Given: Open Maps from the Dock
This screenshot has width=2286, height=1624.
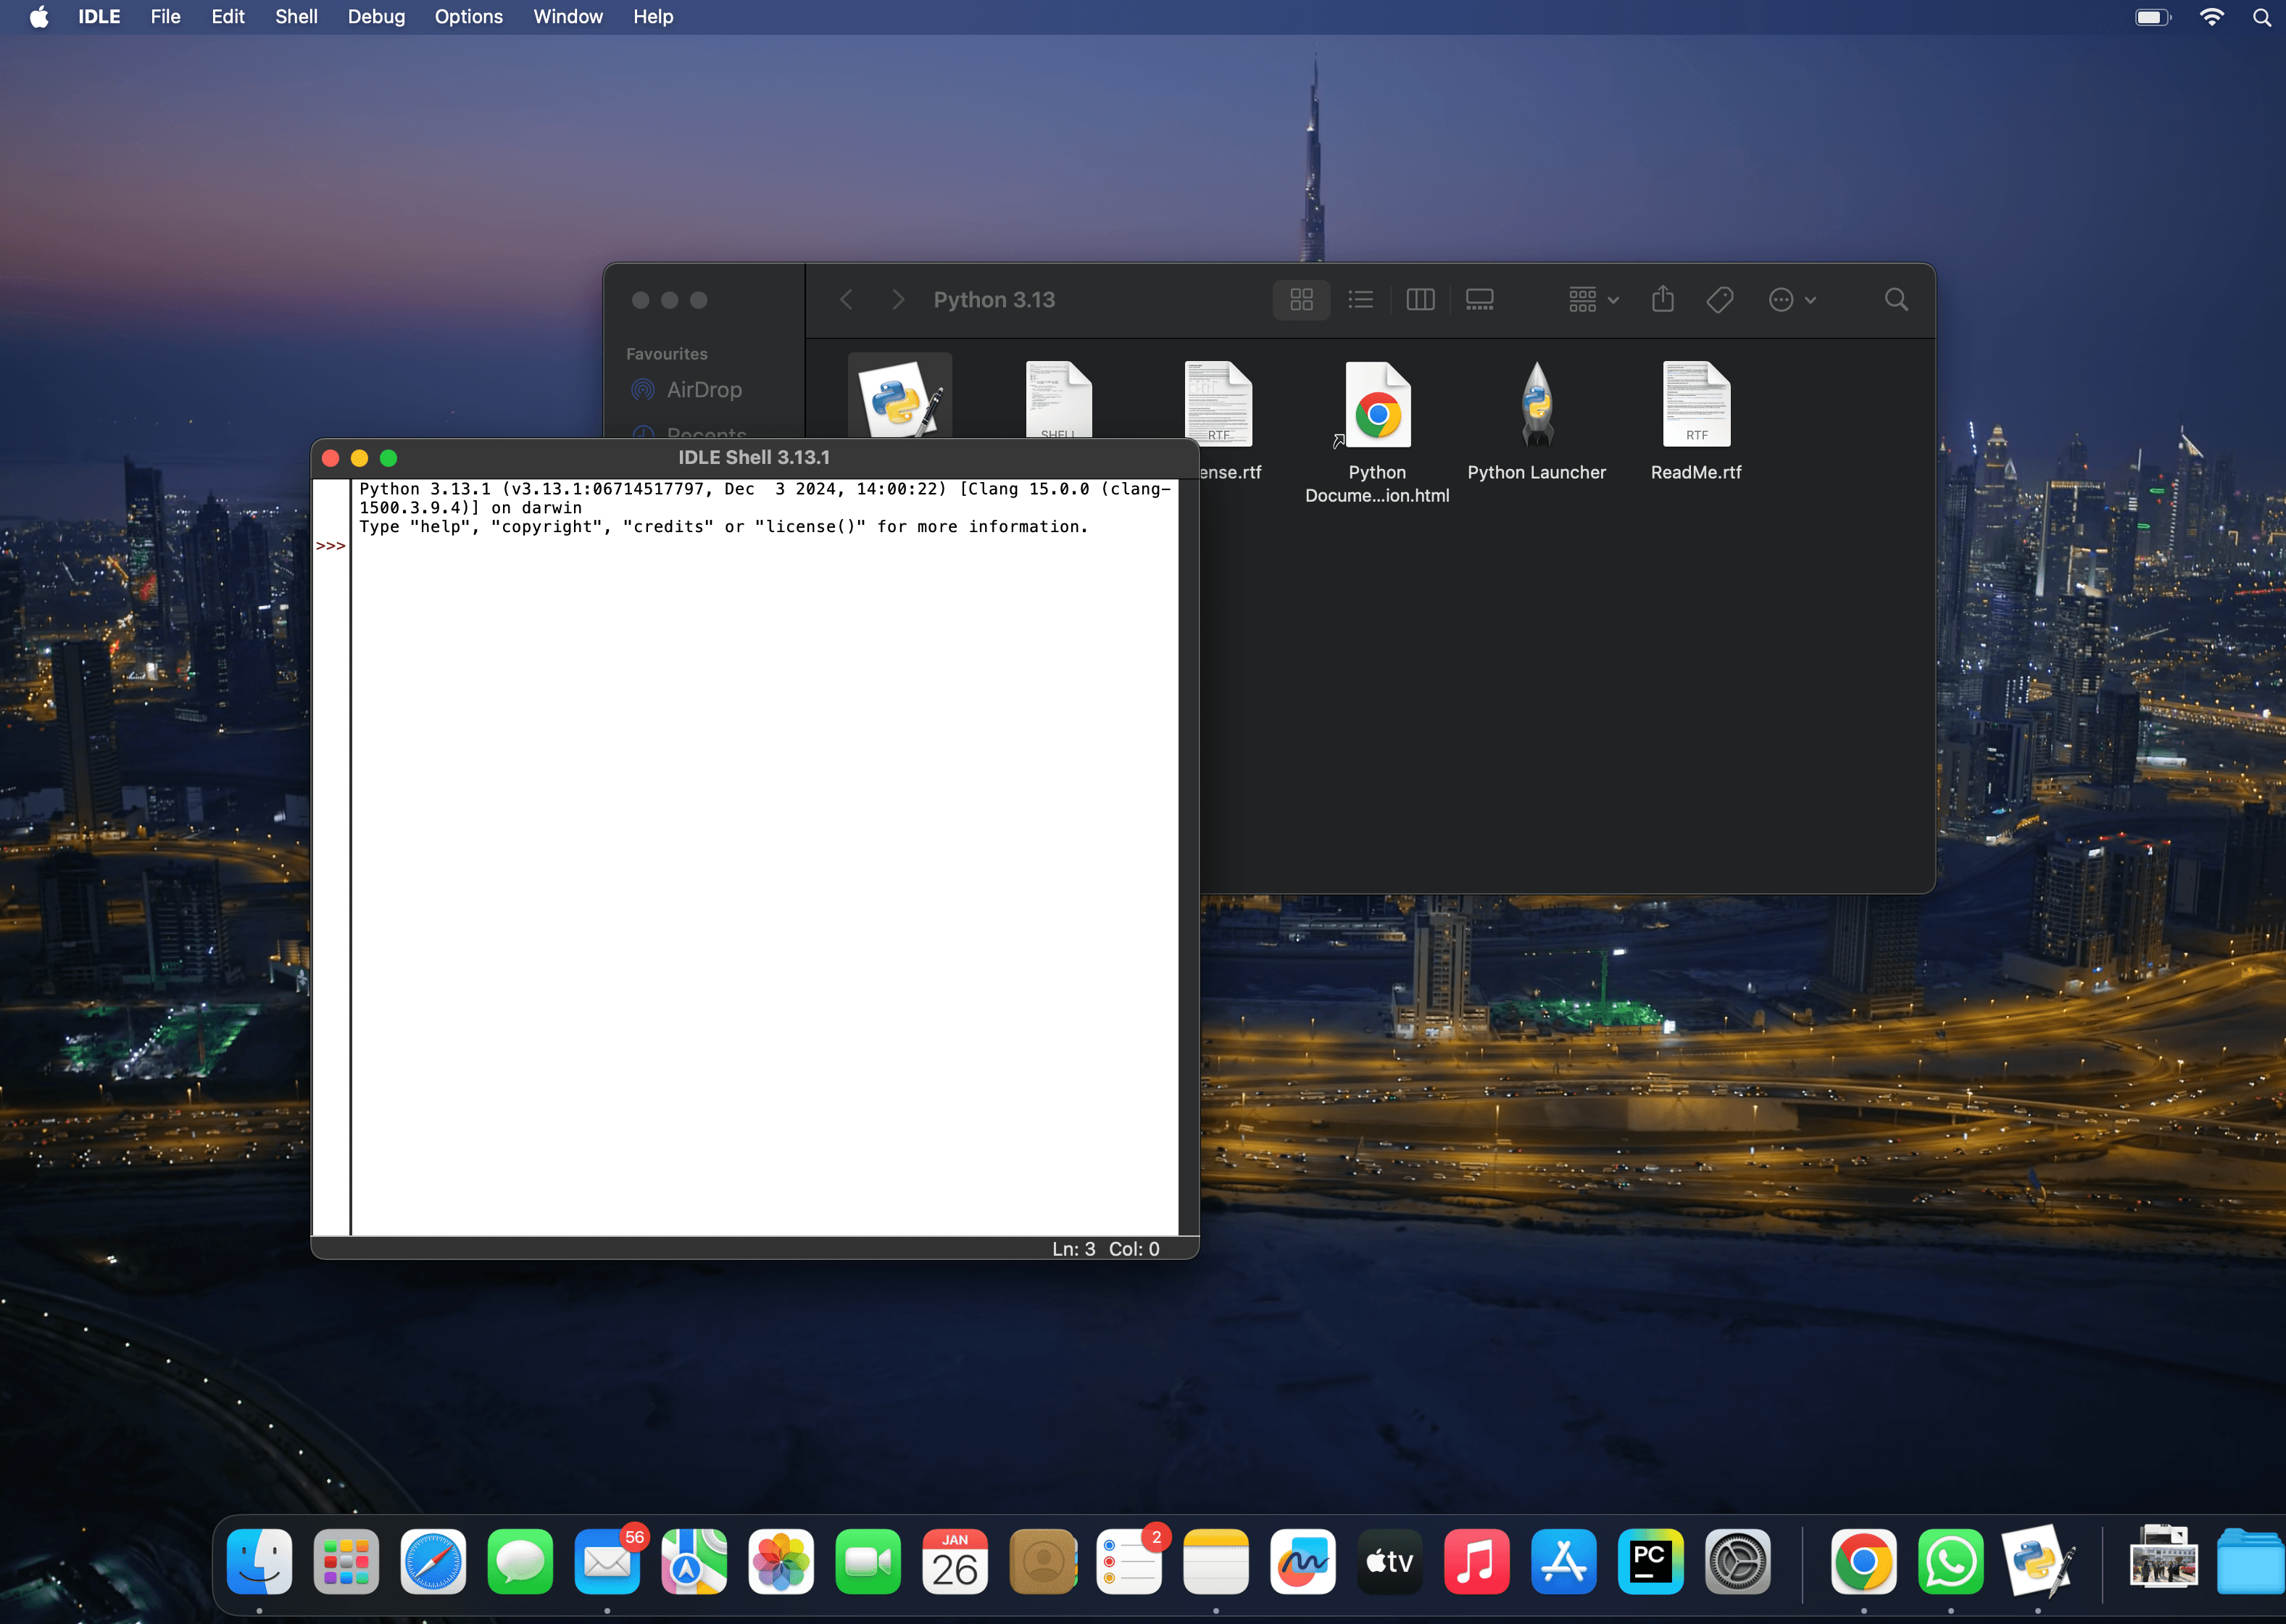Looking at the screenshot, I should click(x=694, y=1561).
